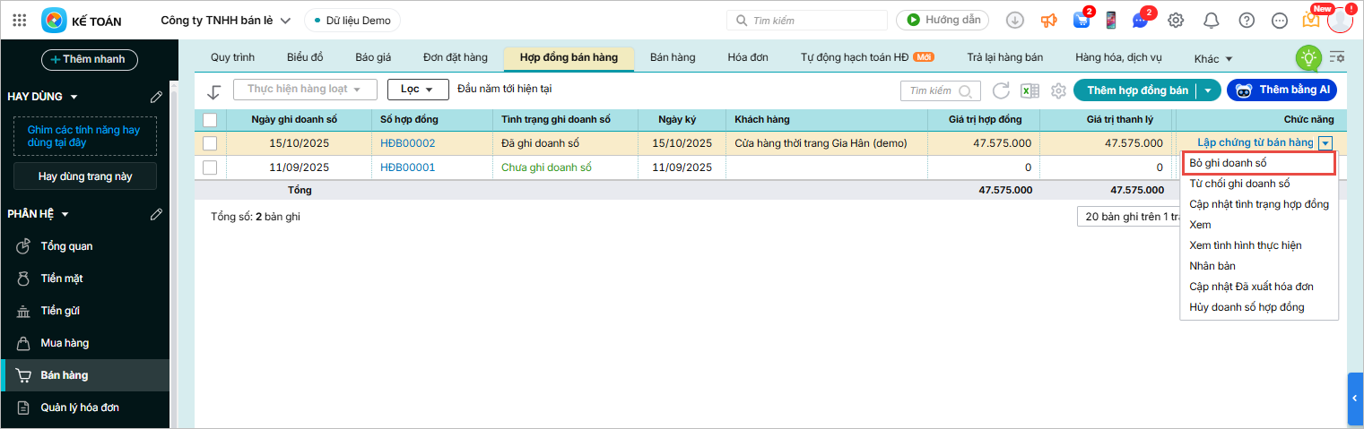Tick checkbox for contract HĐB00001 row

(210, 167)
